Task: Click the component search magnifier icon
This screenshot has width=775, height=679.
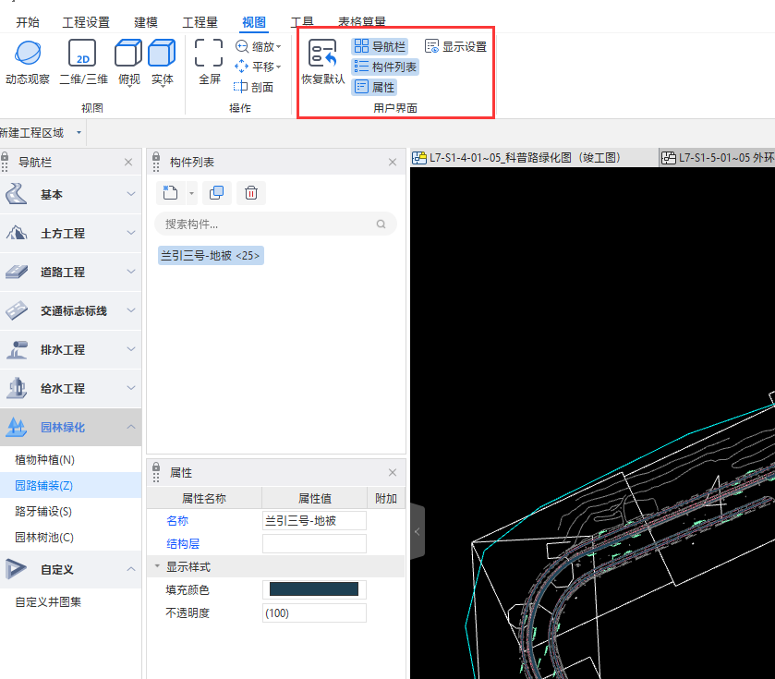Action: coord(381,224)
